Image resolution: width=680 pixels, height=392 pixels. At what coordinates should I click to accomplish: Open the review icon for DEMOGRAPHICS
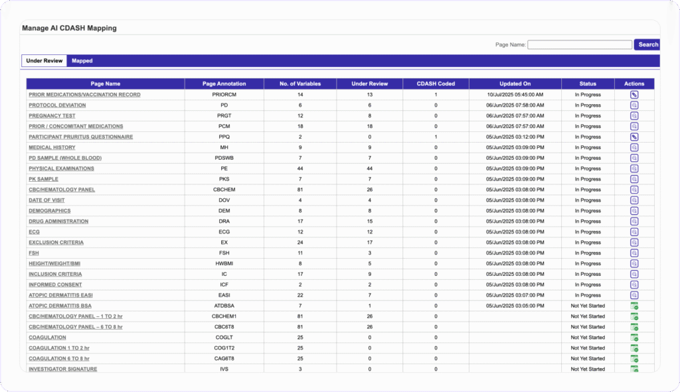[x=634, y=210]
